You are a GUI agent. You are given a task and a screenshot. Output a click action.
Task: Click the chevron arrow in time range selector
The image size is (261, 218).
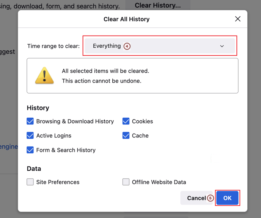pos(222,46)
